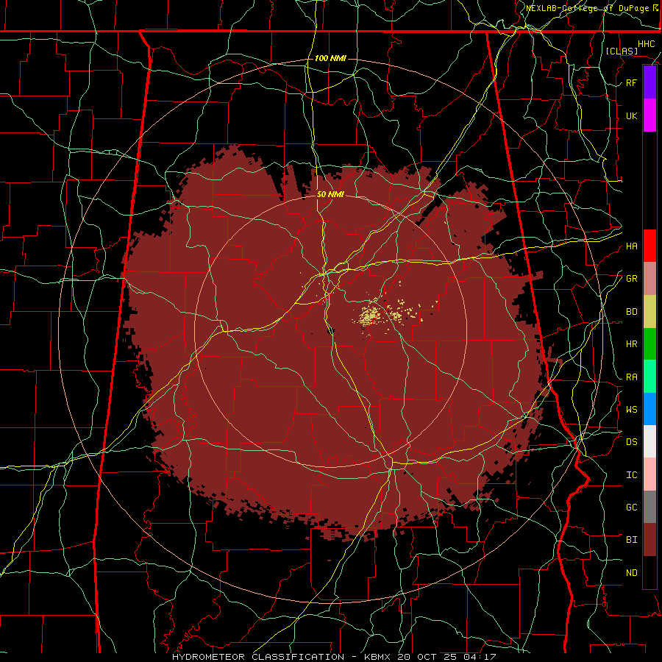Viewport: 662px width, 662px height.
Task: Click the GC legend label
Action: 631,508
